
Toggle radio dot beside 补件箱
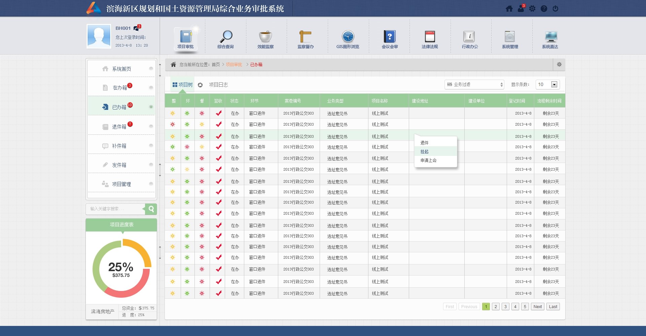(151, 145)
